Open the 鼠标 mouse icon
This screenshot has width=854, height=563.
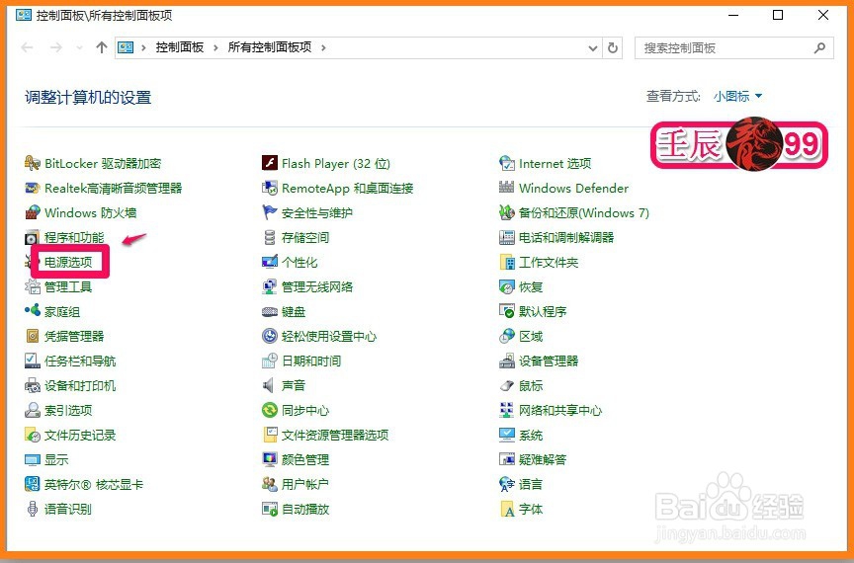507,385
